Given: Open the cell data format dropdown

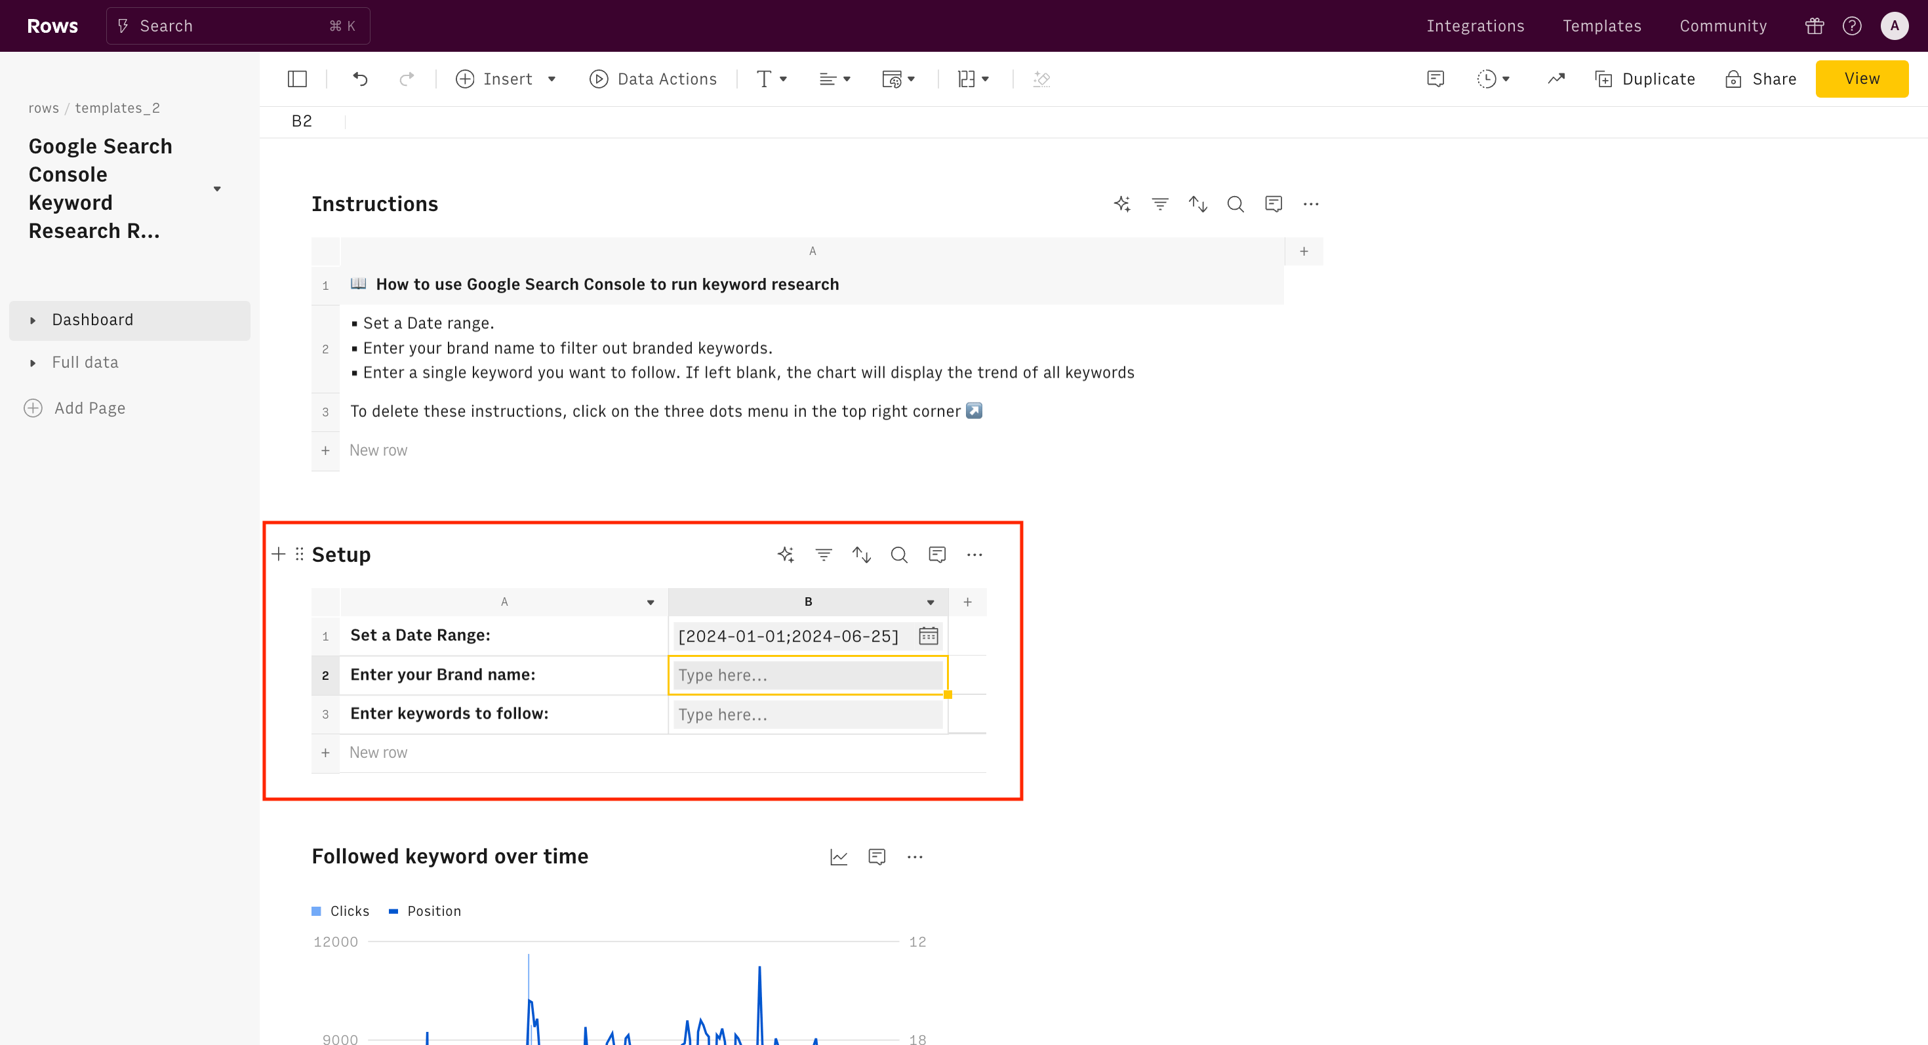Looking at the screenshot, I should pyautogui.click(x=898, y=79).
